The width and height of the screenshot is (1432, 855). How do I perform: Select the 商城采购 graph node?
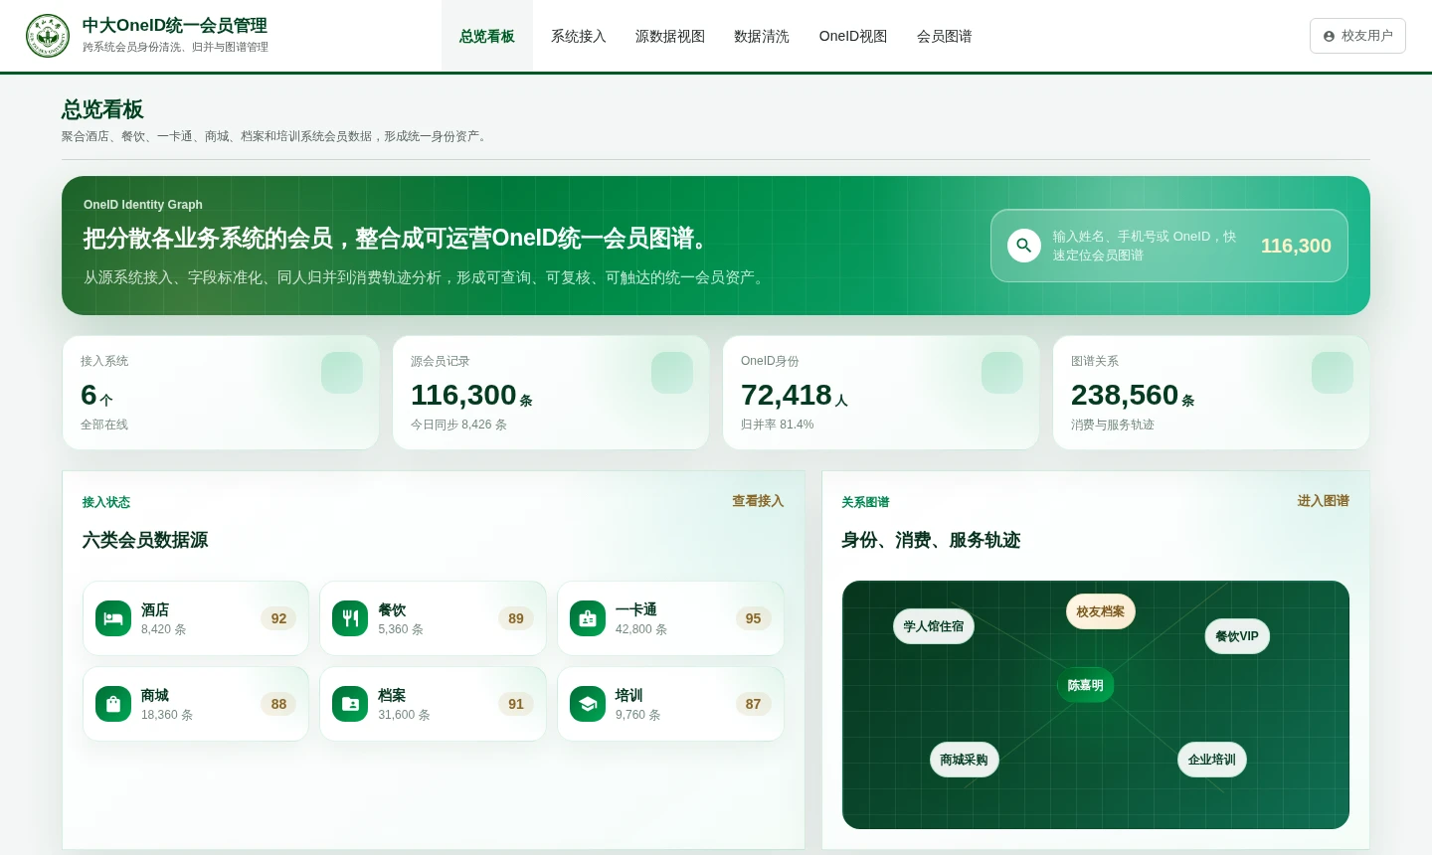click(965, 760)
